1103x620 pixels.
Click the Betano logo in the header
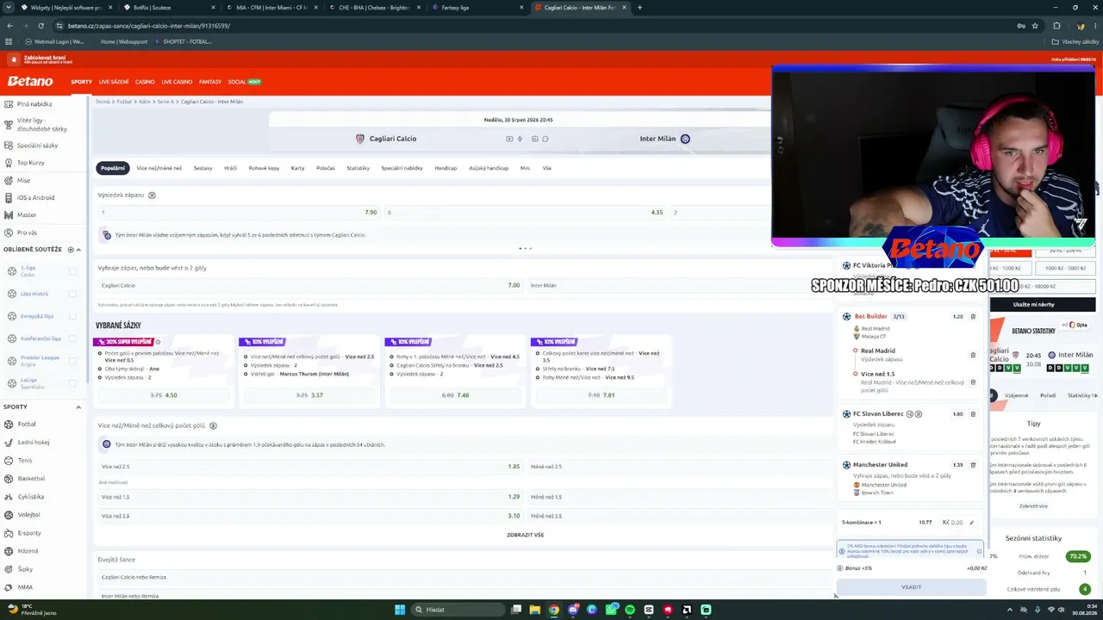[x=31, y=82]
